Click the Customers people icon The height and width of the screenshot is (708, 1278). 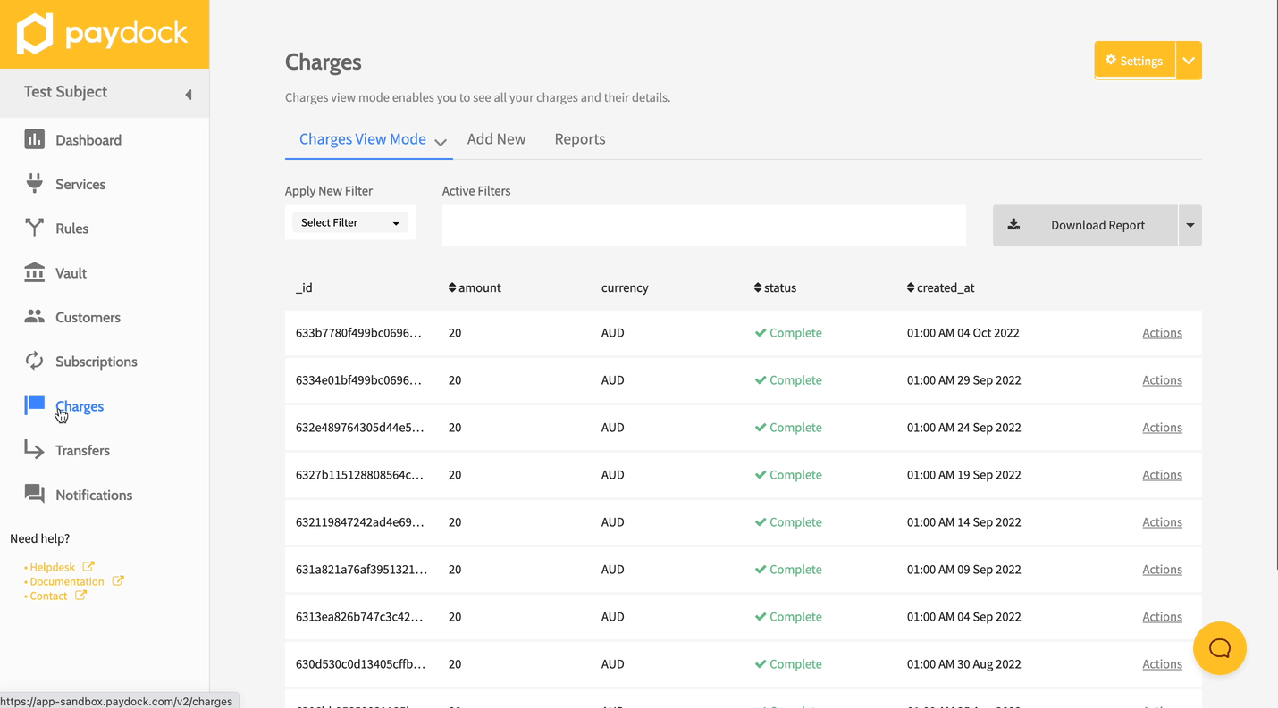point(34,316)
